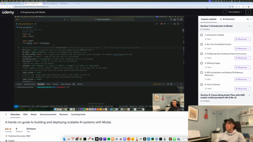The image size is (253, 142).
Task: Click the split editor icon in editor toolbar
Action: [178, 24]
